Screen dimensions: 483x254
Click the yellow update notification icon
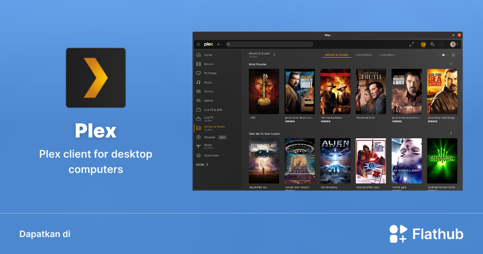tap(423, 44)
